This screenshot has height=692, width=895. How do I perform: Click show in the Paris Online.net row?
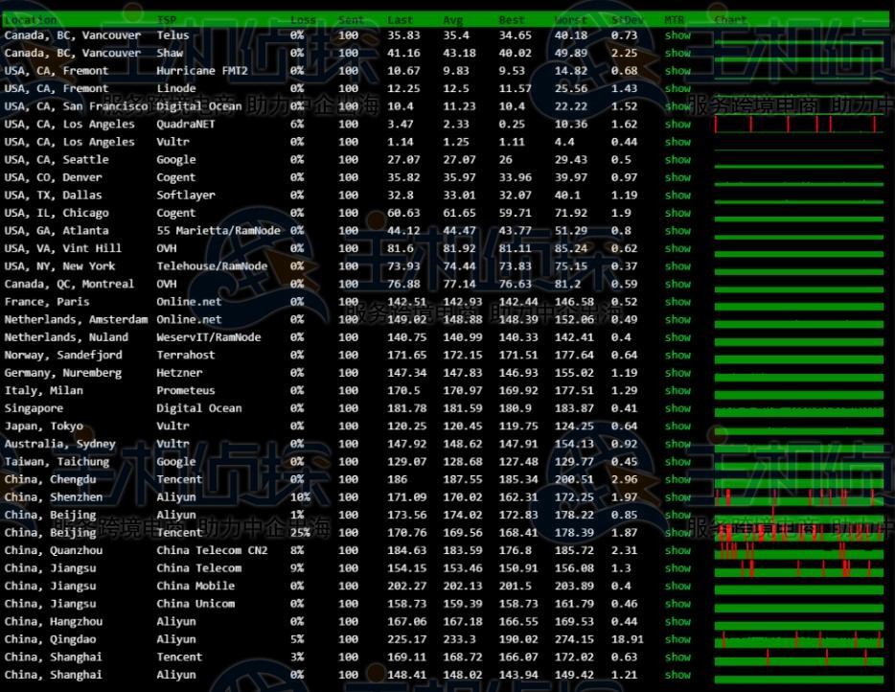pos(677,301)
